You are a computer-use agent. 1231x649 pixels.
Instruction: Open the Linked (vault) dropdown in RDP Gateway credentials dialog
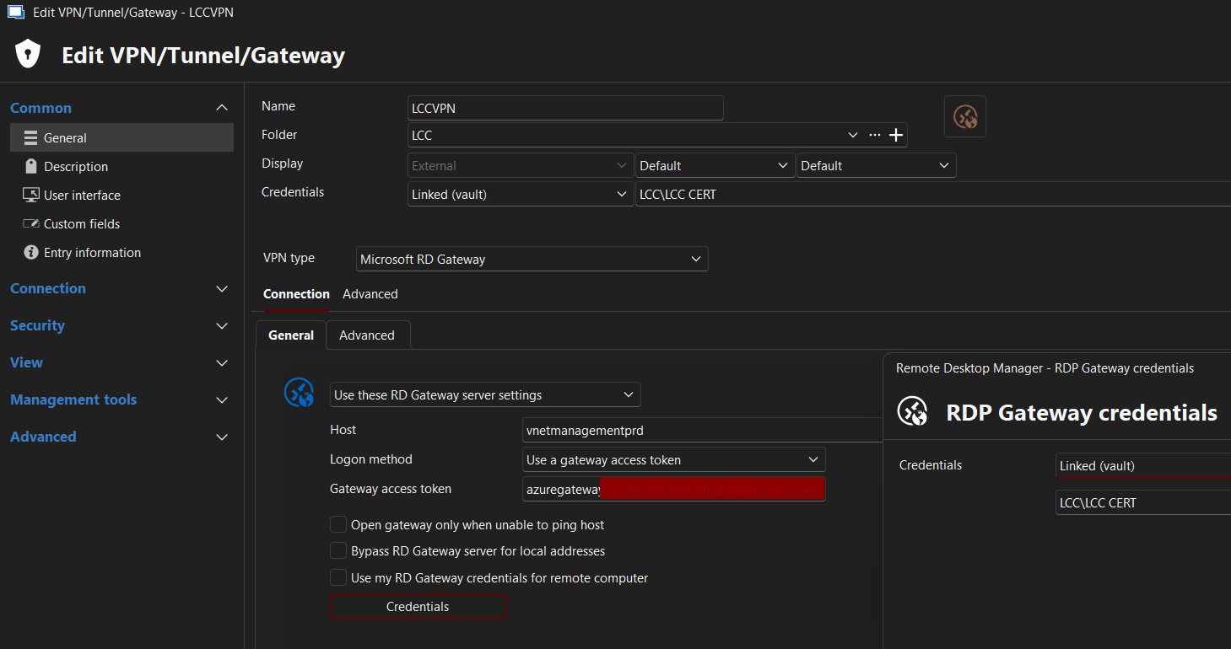click(x=1142, y=465)
